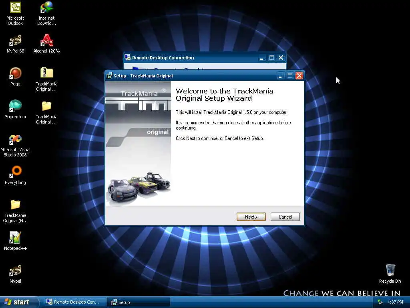Click the 4:37 PM taskbar clock

(395, 302)
